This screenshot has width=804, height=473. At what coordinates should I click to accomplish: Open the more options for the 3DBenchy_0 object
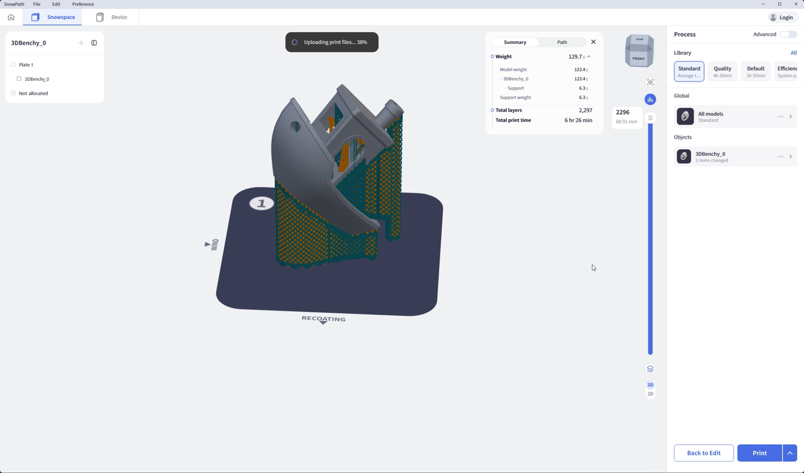pos(781,156)
